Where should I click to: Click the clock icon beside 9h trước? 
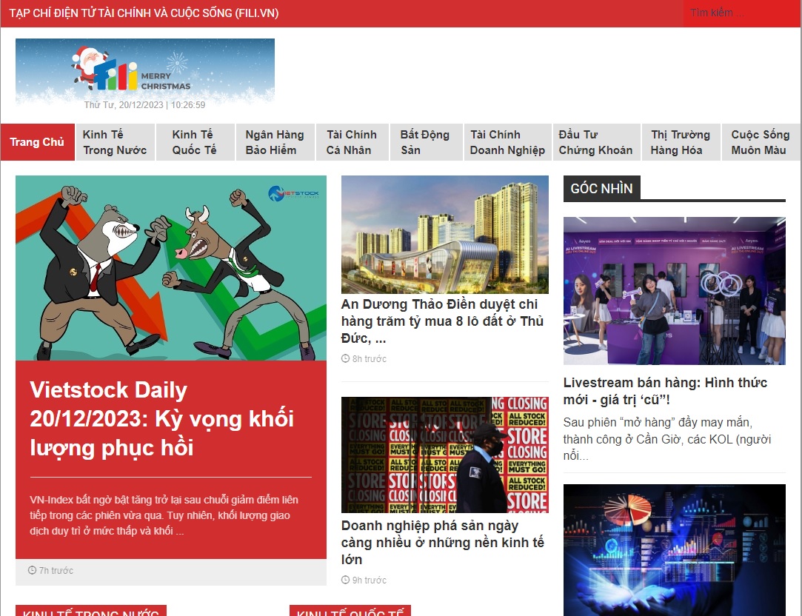(345, 580)
